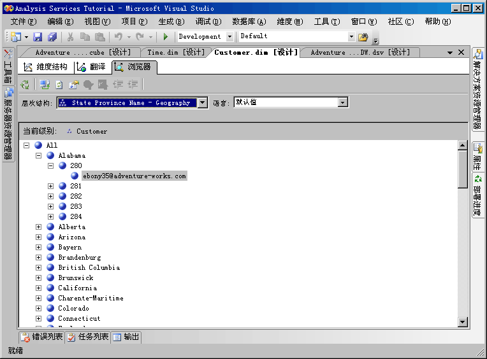Screen dimensions: 487x359
Task: Open the Solution Explorer panel (解决方案资源管理器)
Action: coord(477,89)
